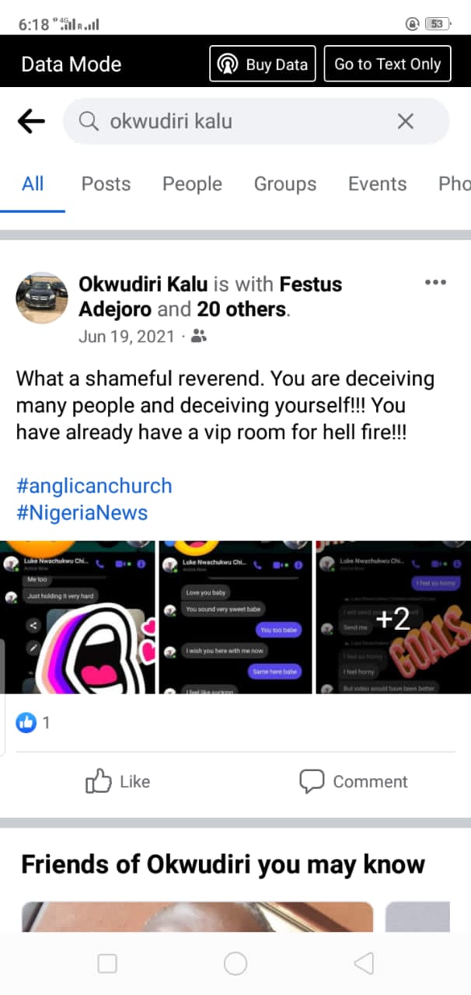This screenshot has height=995, width=471.
Task: Open the Events tab
Action: (377, 183)
